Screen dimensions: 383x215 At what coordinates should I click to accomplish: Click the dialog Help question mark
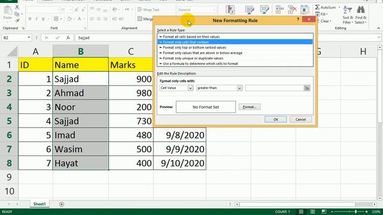pos(298,19)
